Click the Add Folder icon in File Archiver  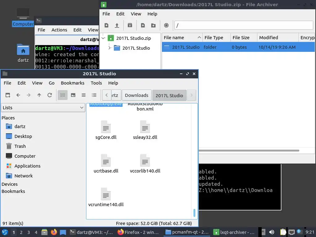[153, 25]
